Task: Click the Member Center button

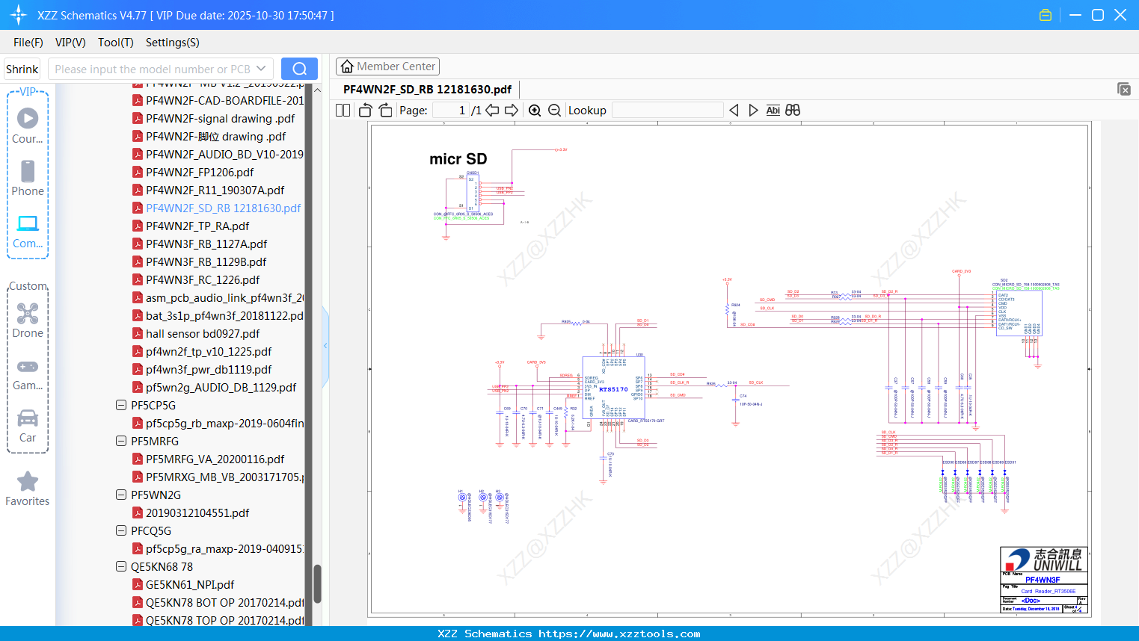Action: 387,66
